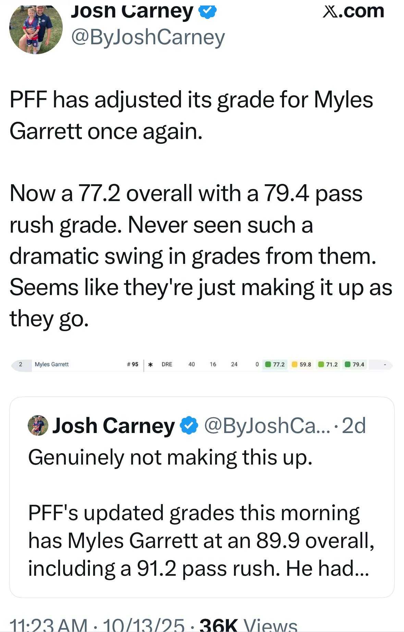Open the quoted tweet text about 89.9 overall
This screenshot has height=632, width=404.
pos(201,540)
